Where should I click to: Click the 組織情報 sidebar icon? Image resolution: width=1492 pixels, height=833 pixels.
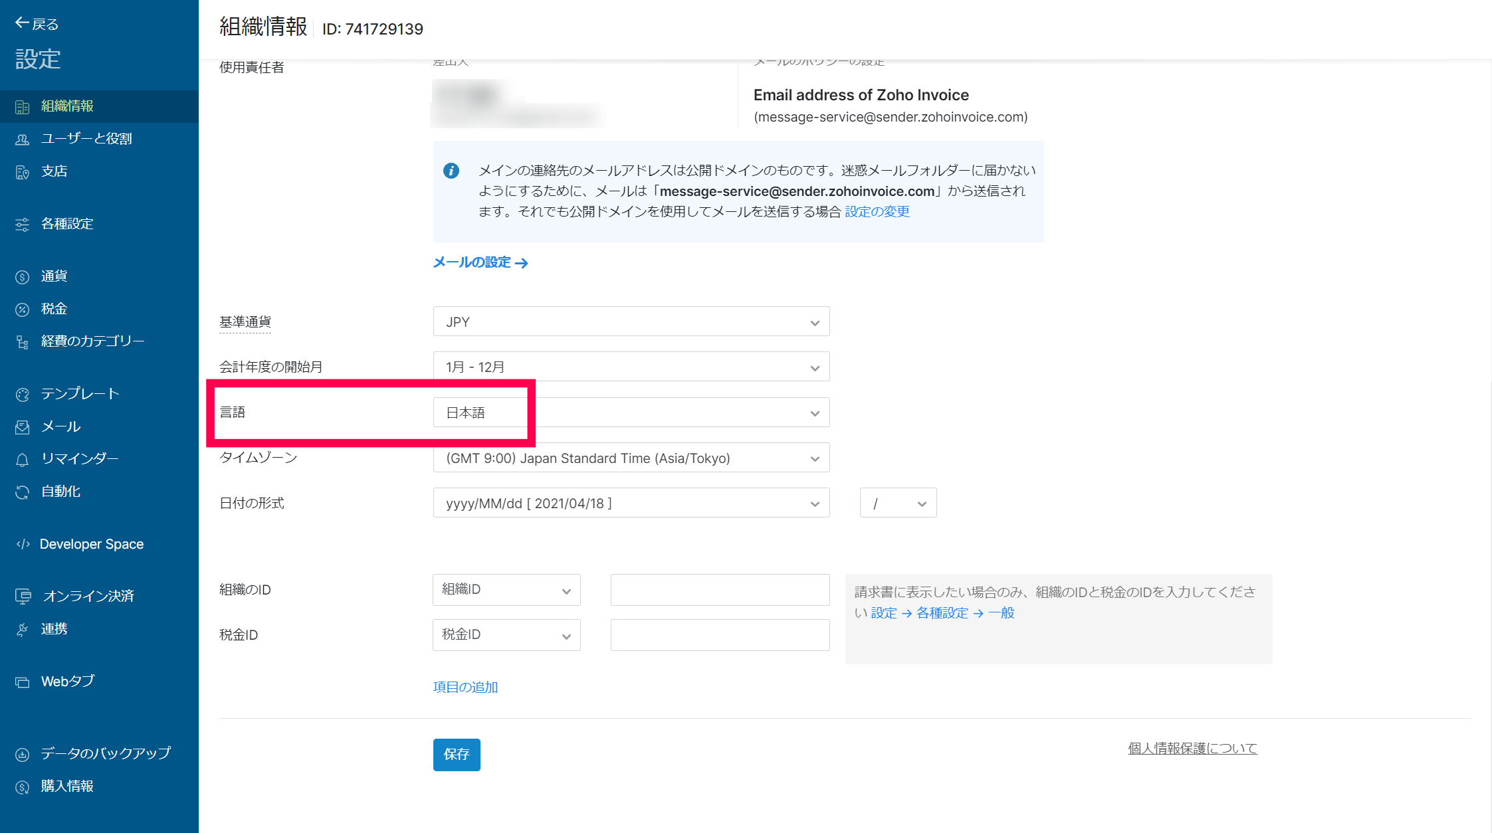22,107
